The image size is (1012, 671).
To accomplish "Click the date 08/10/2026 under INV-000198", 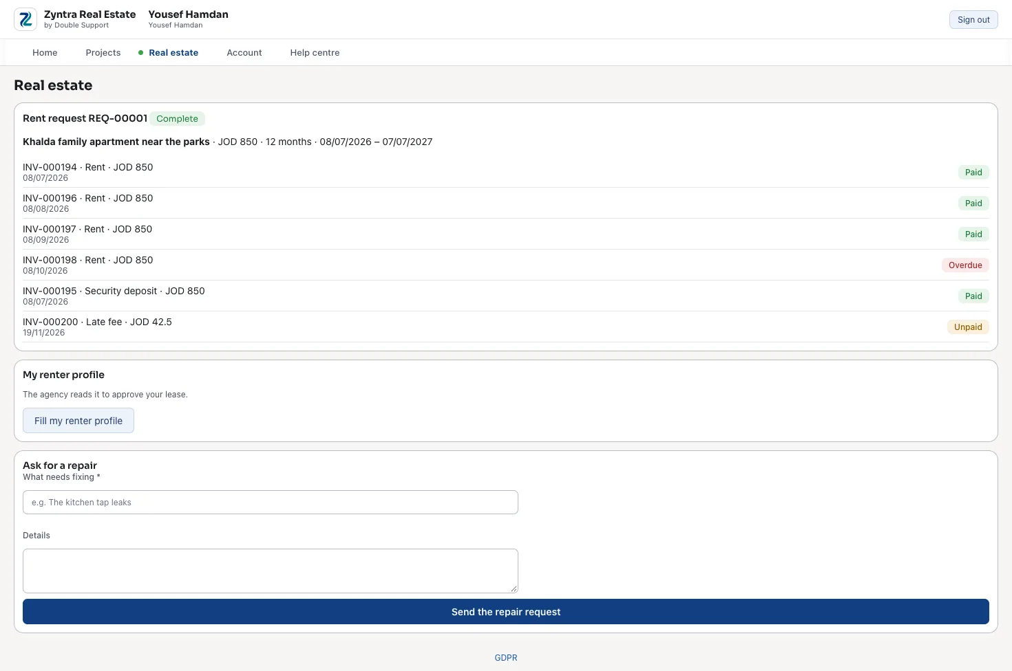I will pos(45,271).
